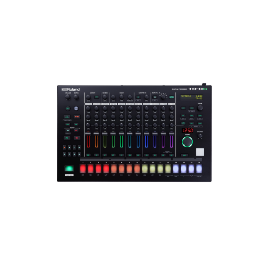Select the HT instrument select button
The height and width of the screenshot is (267, 267).
(121, 155)
